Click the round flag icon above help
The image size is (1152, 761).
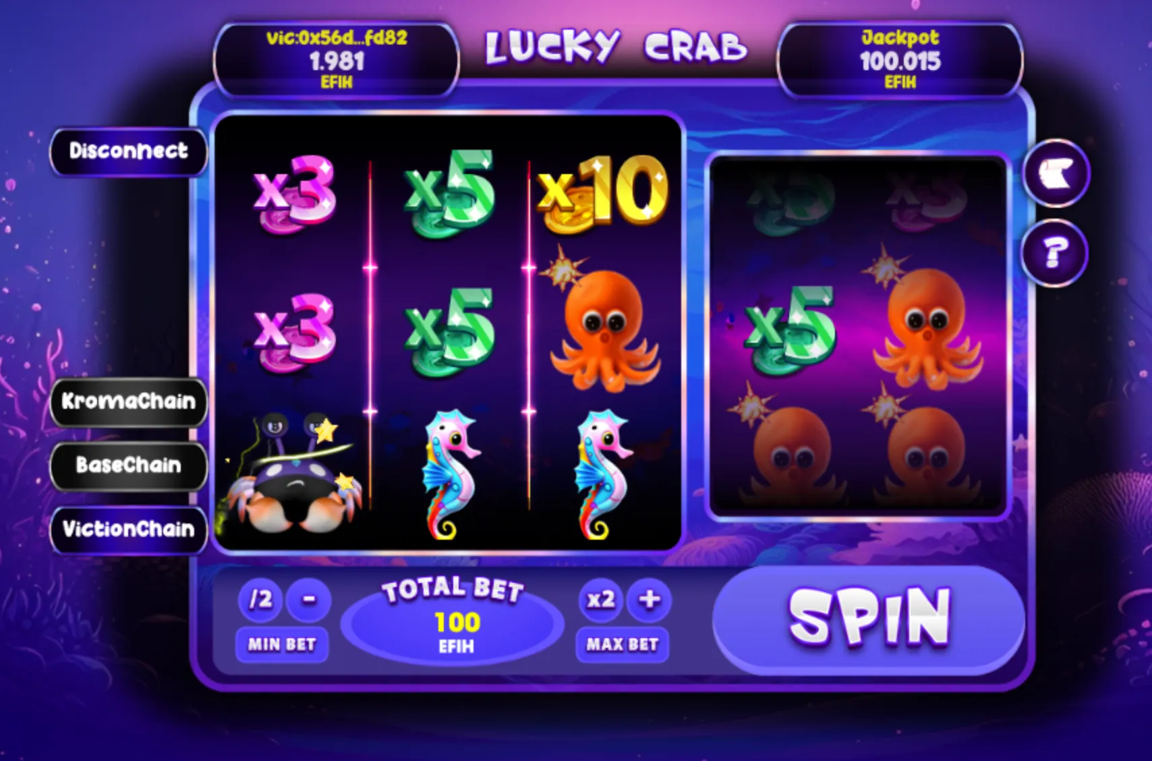(x=1056, y=175)
